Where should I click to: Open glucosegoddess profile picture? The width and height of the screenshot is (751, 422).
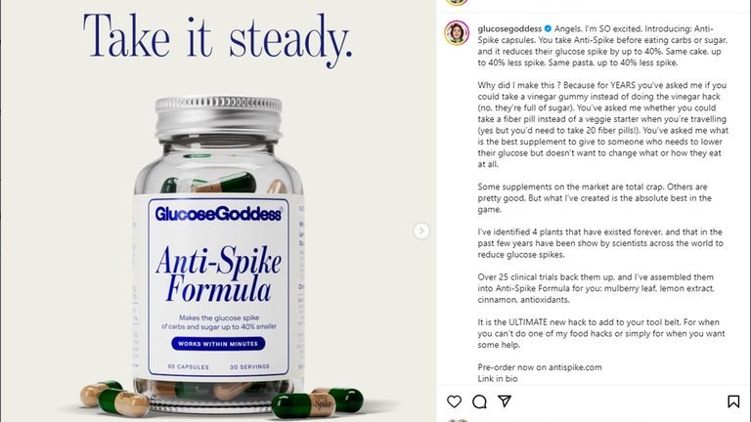tap(457, 33)
